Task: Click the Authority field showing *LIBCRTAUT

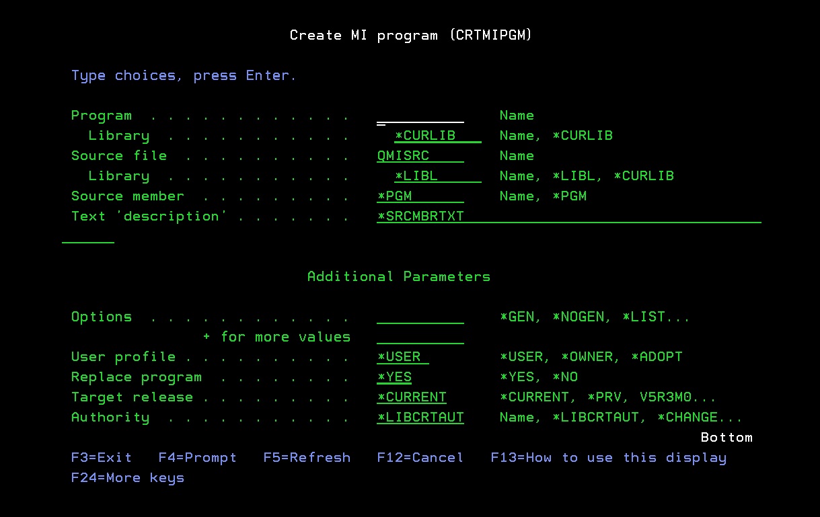Action: coord(420,417)
